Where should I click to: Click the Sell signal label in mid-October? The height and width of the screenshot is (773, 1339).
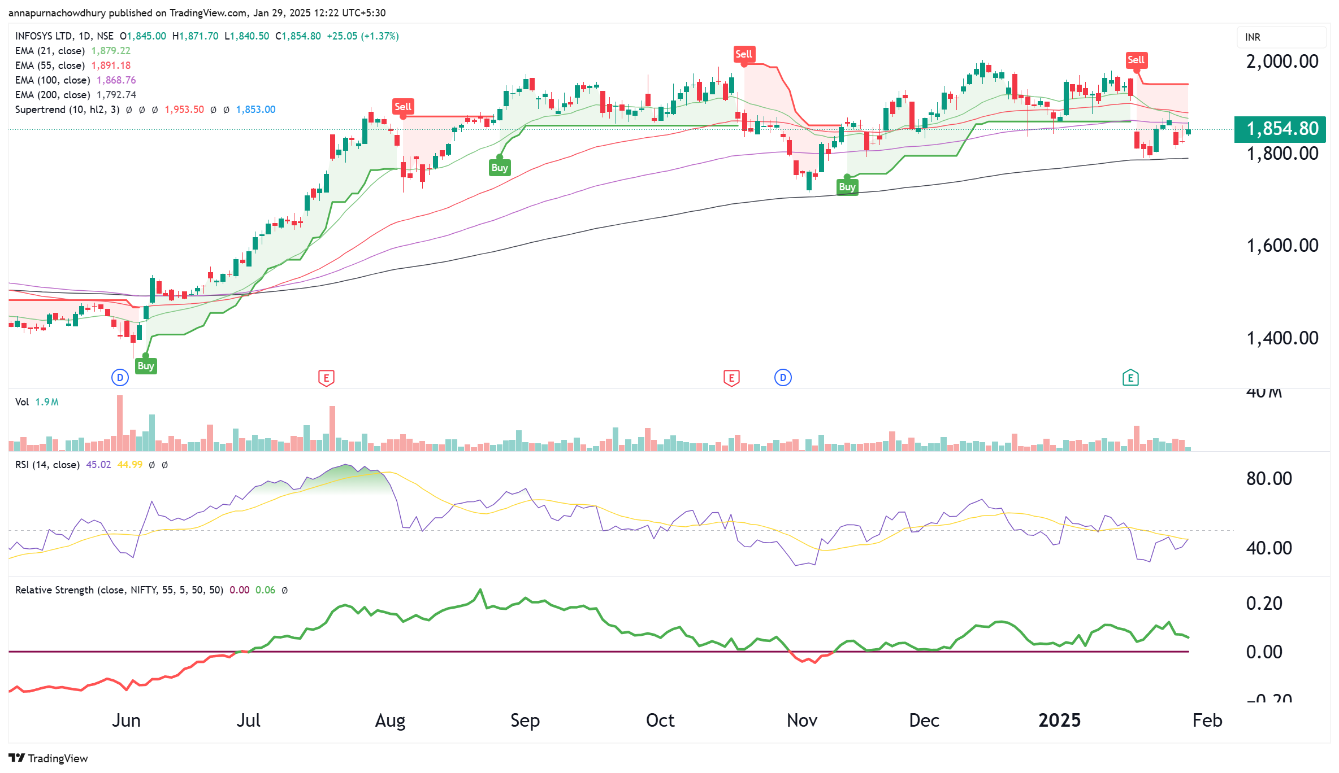pos(743,54)
